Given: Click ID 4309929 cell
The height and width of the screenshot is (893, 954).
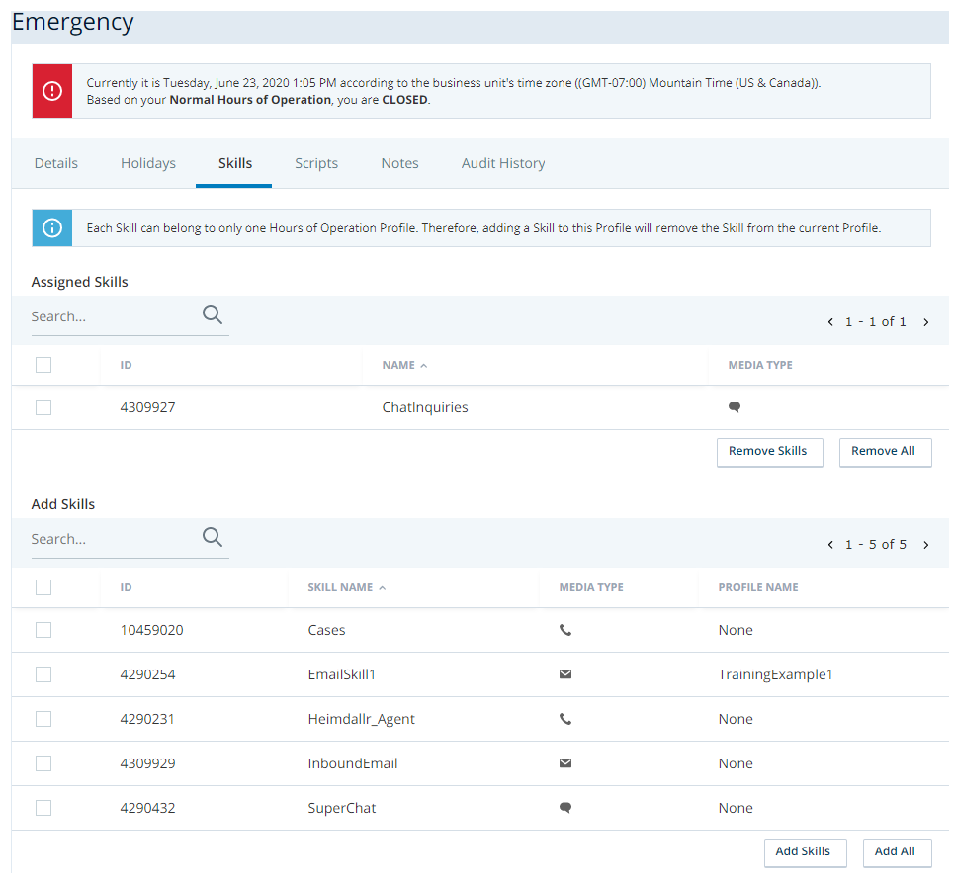Looking at the screenshot, I should pyautogui.click(x=148, y=763).
